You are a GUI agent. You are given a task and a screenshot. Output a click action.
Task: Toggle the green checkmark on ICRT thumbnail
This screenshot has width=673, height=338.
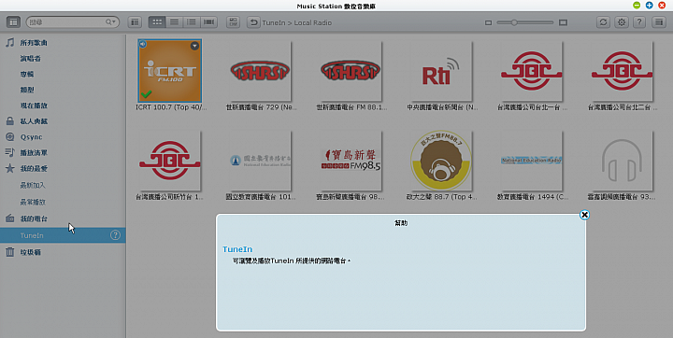point(146,94)
